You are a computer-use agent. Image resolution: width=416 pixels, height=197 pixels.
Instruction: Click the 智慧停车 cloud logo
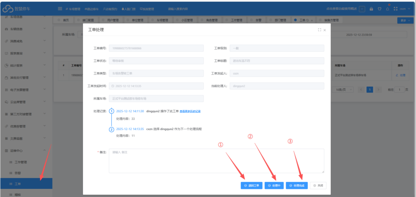(x=8, y=9)
